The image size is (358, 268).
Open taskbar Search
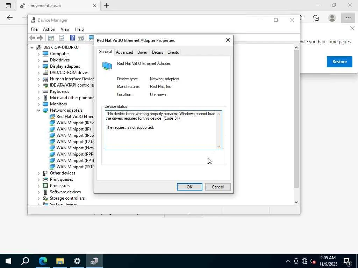coord(25,261)
